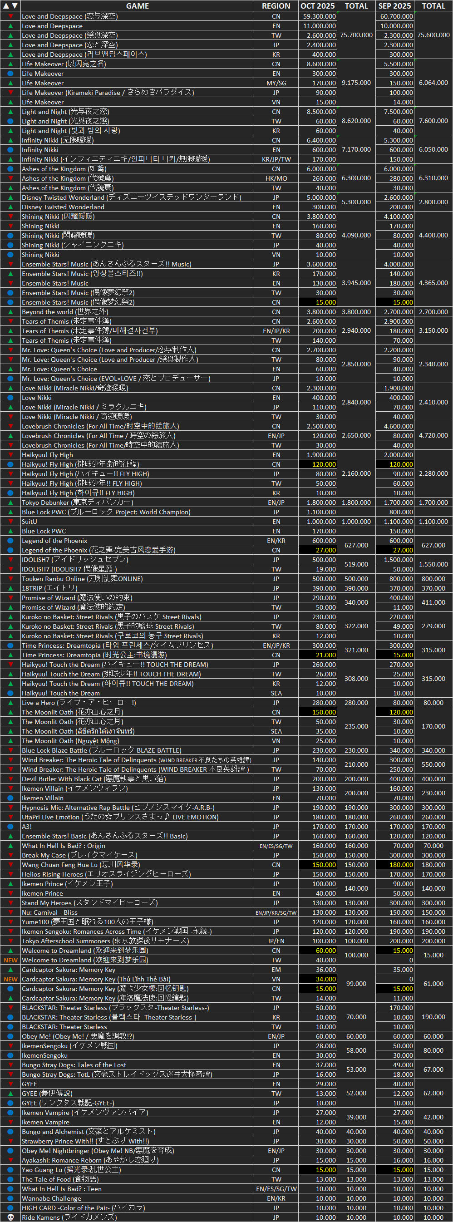Click the status circle beside HIGH CARD row

pos(10,1208)
